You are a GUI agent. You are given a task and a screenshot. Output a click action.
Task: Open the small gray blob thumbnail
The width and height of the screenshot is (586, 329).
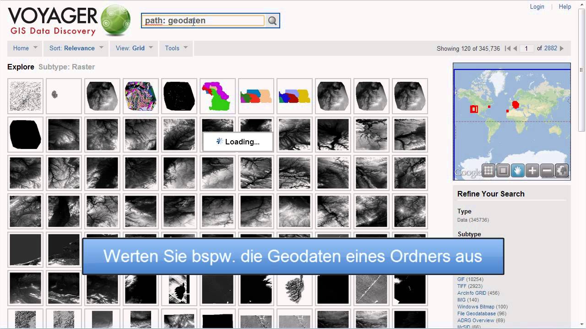(64, 96)
